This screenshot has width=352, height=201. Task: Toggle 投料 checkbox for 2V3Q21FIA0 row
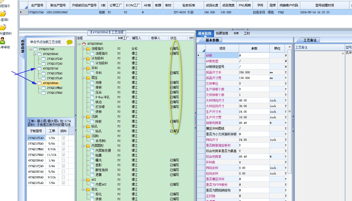[63, 138]
